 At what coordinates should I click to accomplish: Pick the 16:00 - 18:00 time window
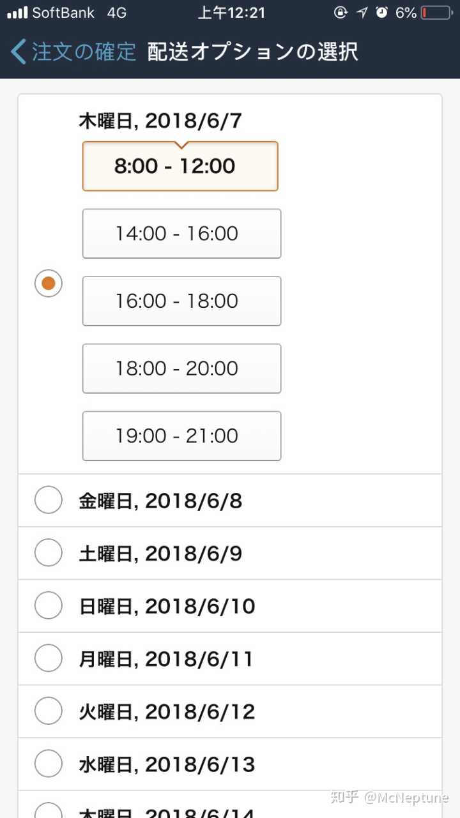(x=181, y=301)
